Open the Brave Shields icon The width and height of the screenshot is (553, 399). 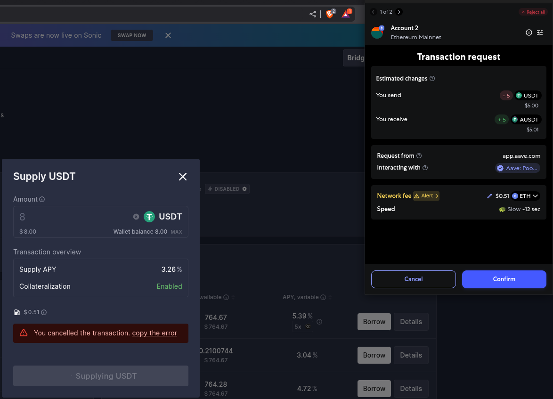point(330,14)
